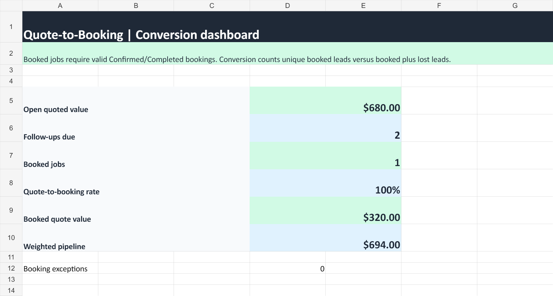Select column B header
The width and height of the screenshot is (553, 296).
pos(136,6)
